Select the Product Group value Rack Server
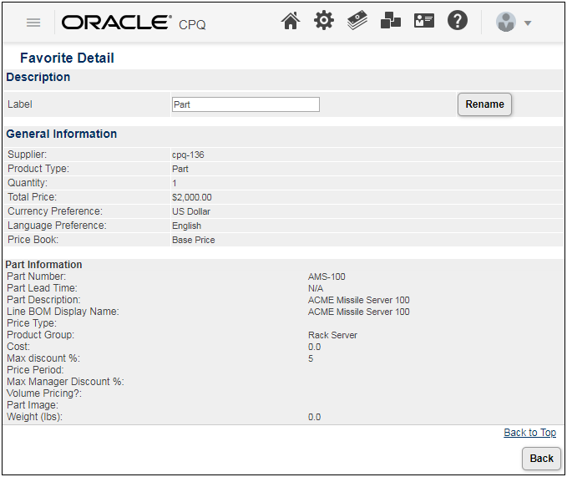 coord(332,335)
